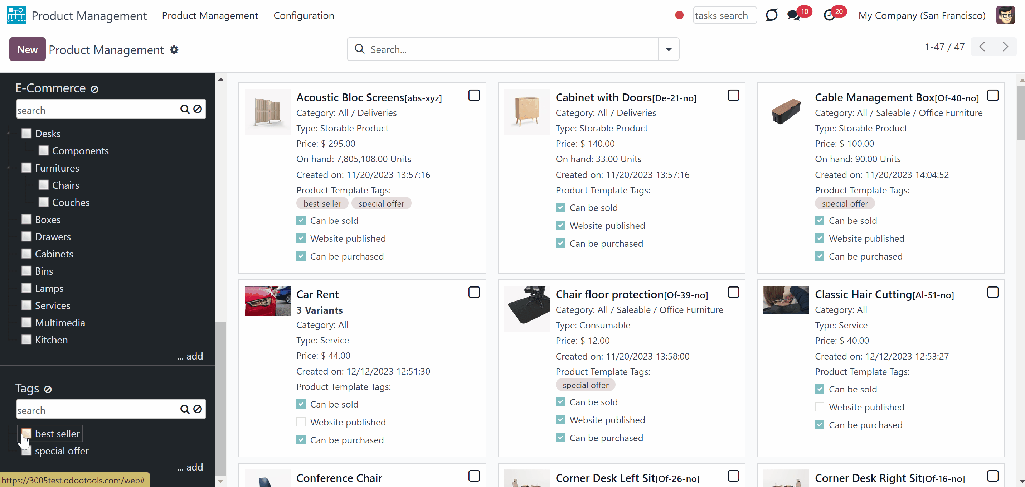
Task: Check the best seller tag filter
Action: [26, 434]
